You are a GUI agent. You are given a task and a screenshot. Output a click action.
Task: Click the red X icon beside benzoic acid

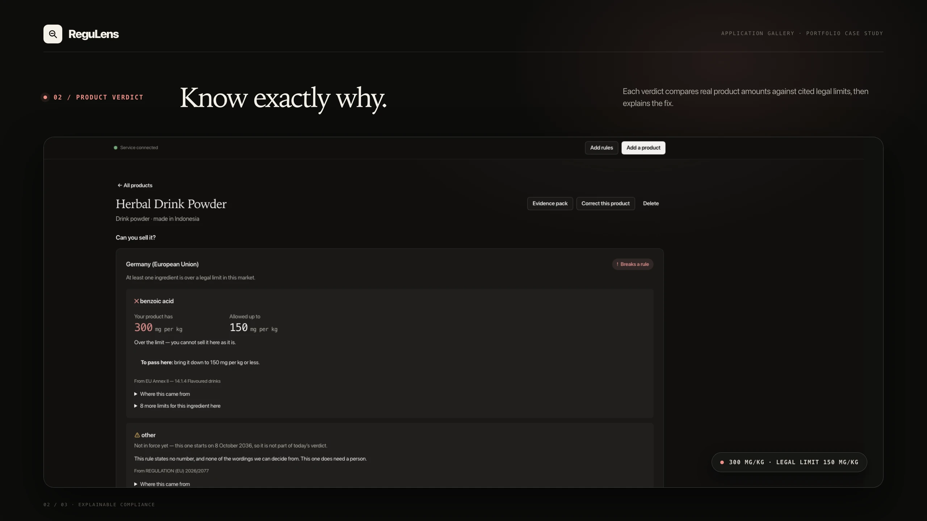tap(137, 301)
